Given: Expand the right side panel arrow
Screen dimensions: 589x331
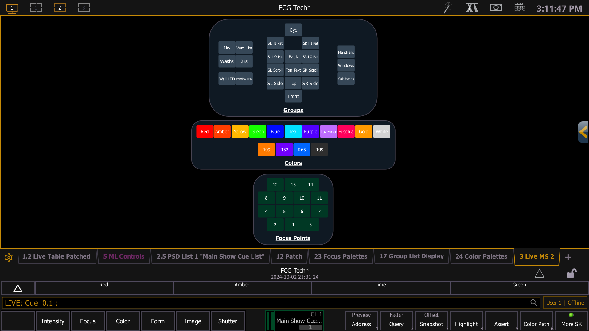Looking at the screenshot, I should [x=583, y=132].
